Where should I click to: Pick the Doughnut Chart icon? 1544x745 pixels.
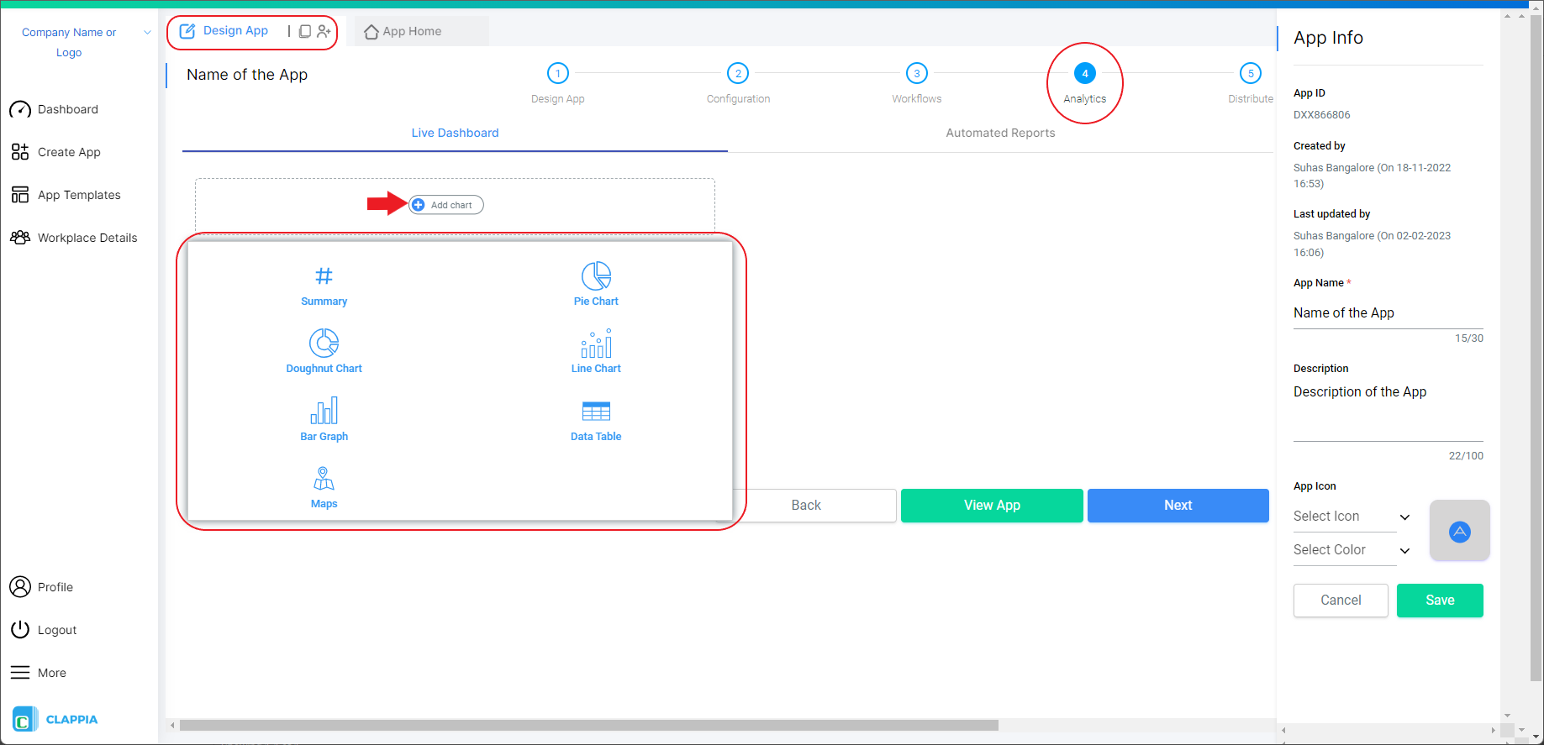tap(324, 343)
